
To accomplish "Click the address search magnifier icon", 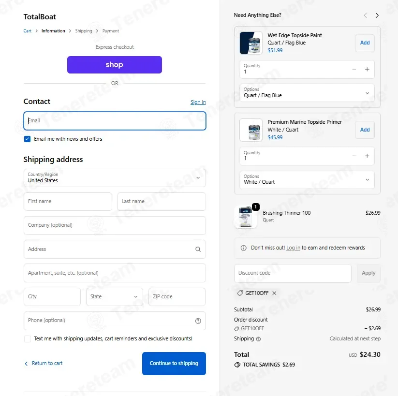I will 198,249.
